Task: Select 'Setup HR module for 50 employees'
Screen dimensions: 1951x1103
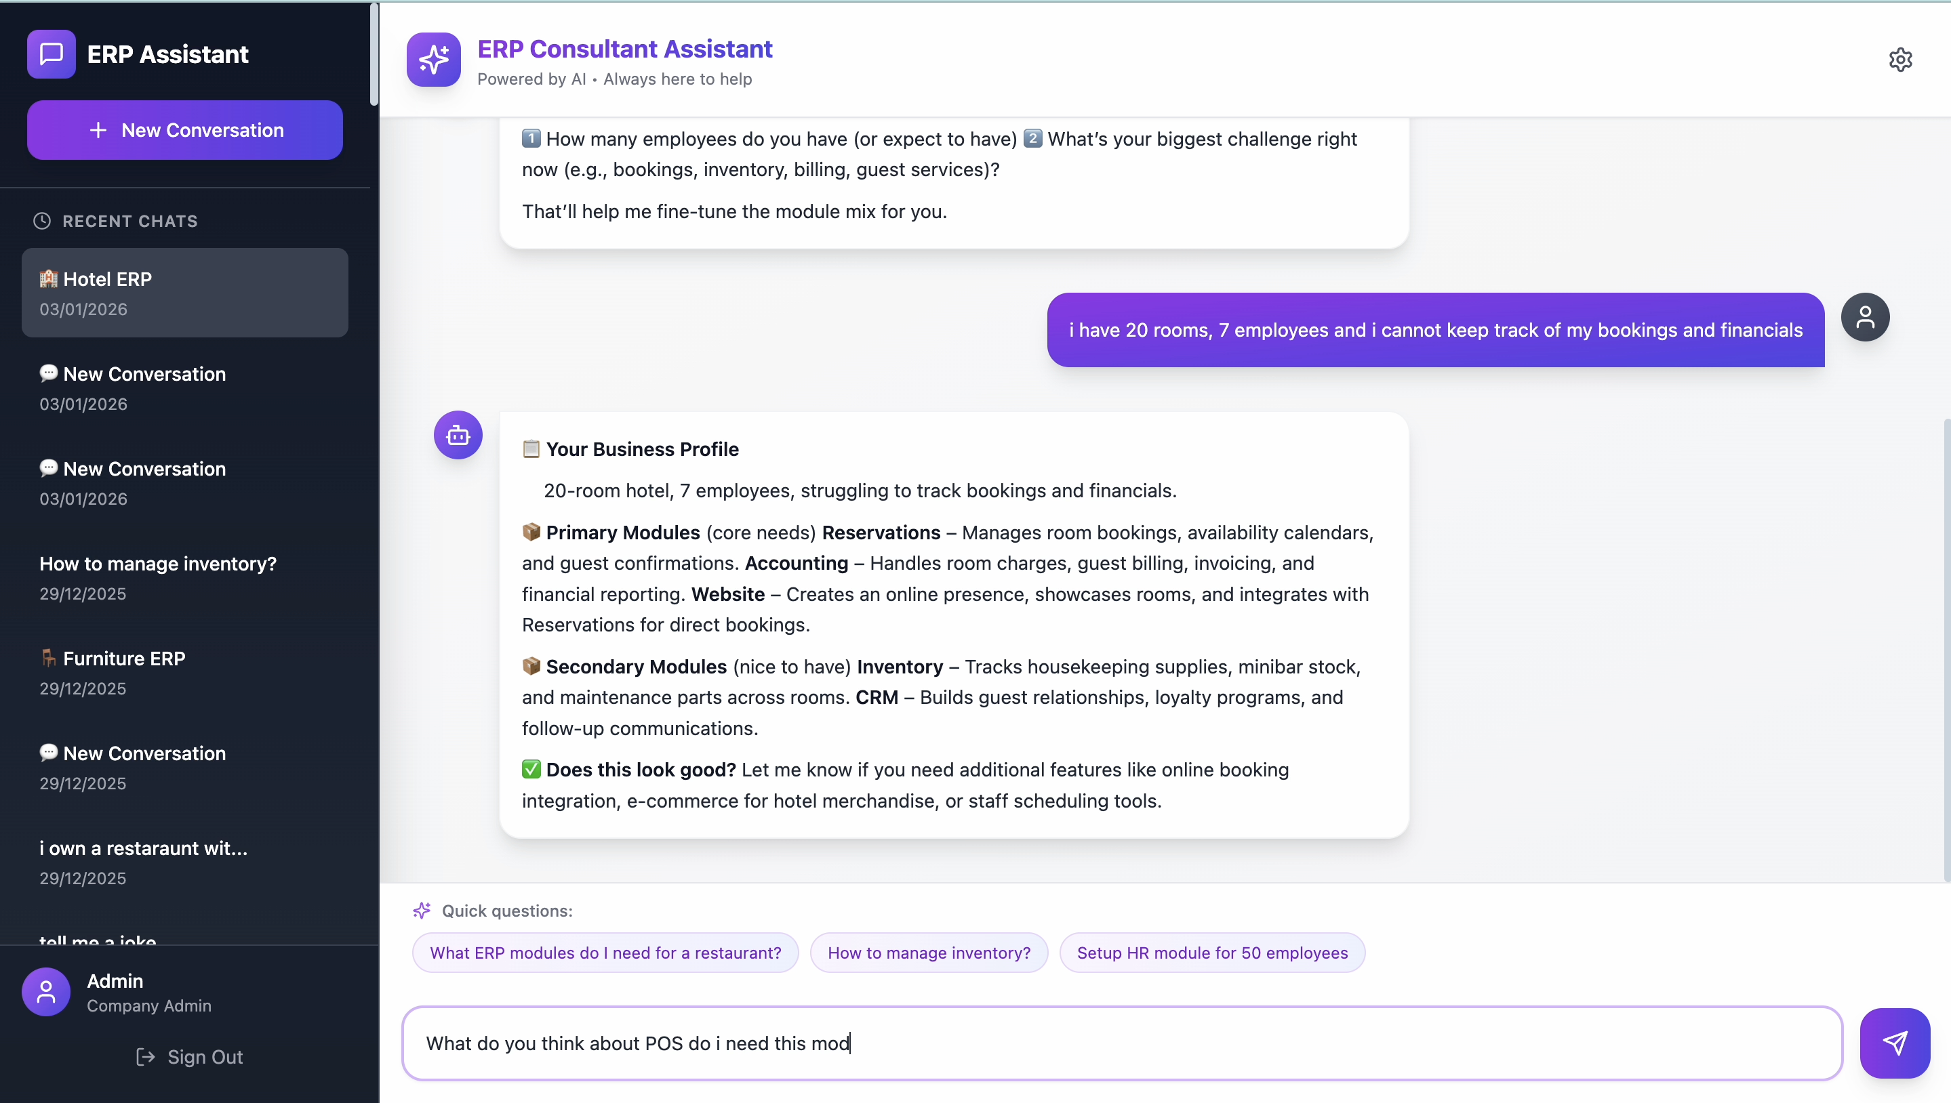Action: coord(1213,952)
